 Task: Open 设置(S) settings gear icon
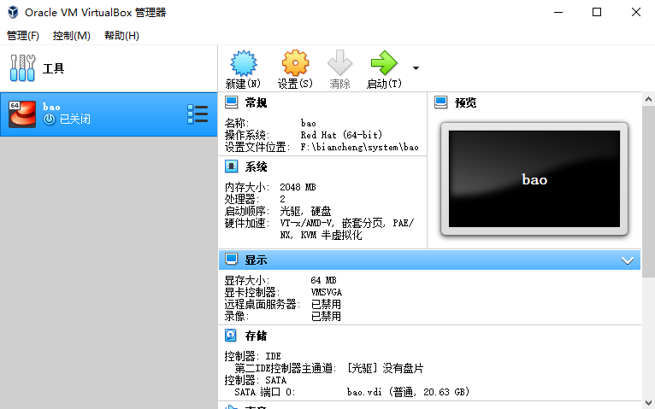(x=295, y=63)
